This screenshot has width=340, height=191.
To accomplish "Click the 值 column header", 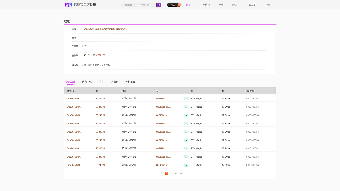I will point(223,91).
